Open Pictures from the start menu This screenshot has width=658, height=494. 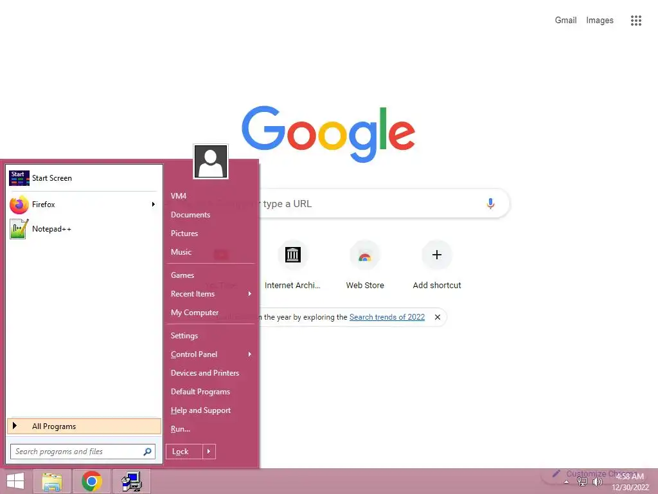click(184, 233)
